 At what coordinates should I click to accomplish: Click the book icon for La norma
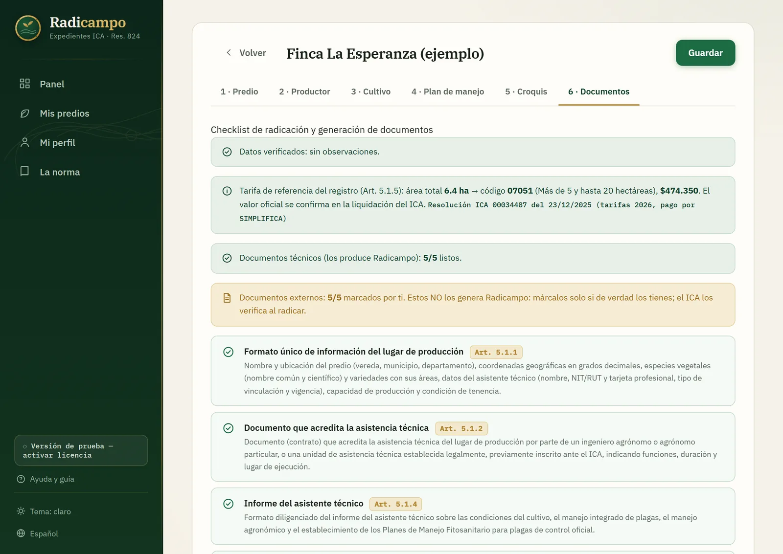coord(24,171)
